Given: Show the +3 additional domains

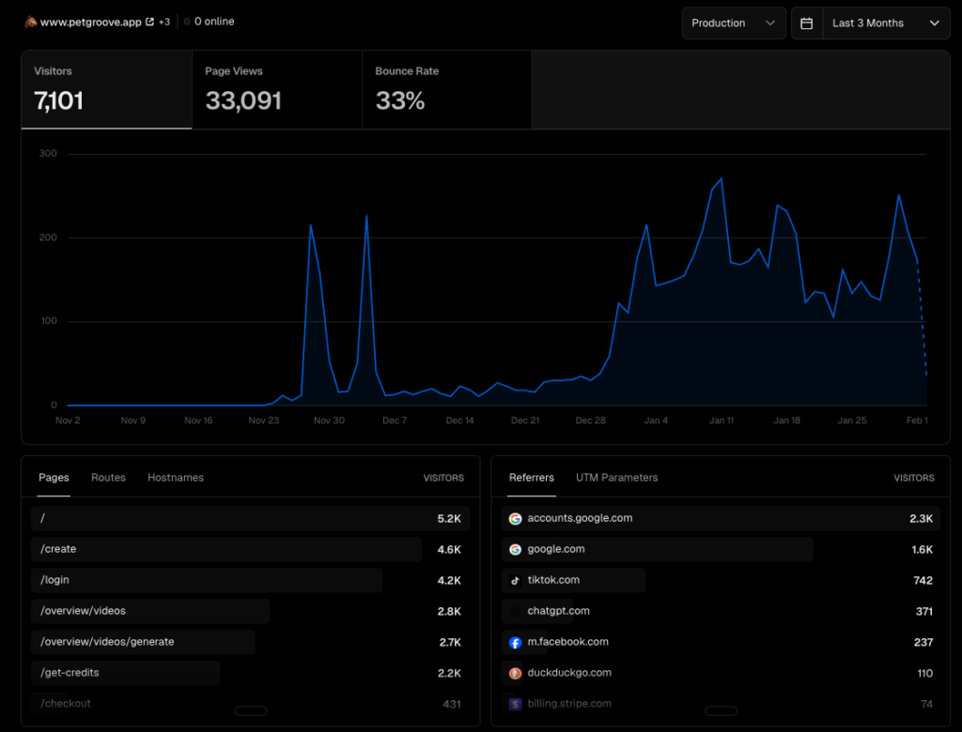Looking at the screenshot, I should click(164, 22).
